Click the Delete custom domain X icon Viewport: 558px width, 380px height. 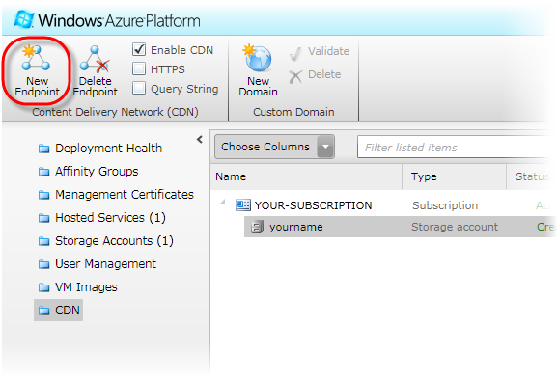click(x=295, y=76)
